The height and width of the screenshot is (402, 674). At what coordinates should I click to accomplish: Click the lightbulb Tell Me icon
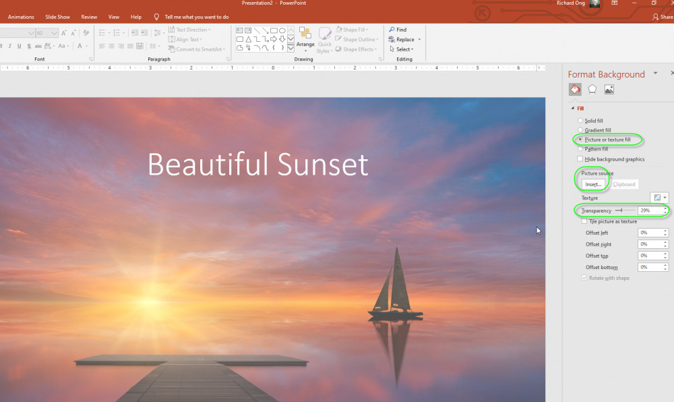157,17
